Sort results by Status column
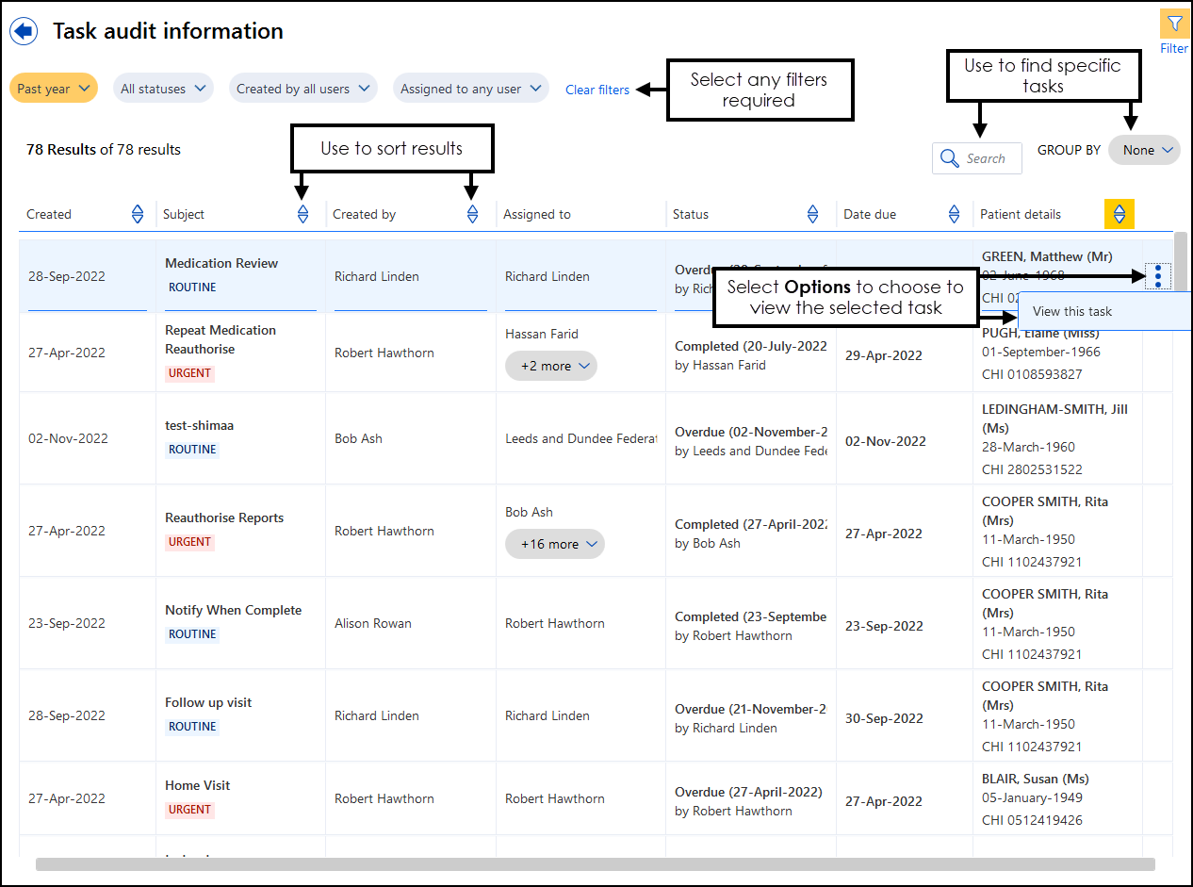 tap(813, 214)
